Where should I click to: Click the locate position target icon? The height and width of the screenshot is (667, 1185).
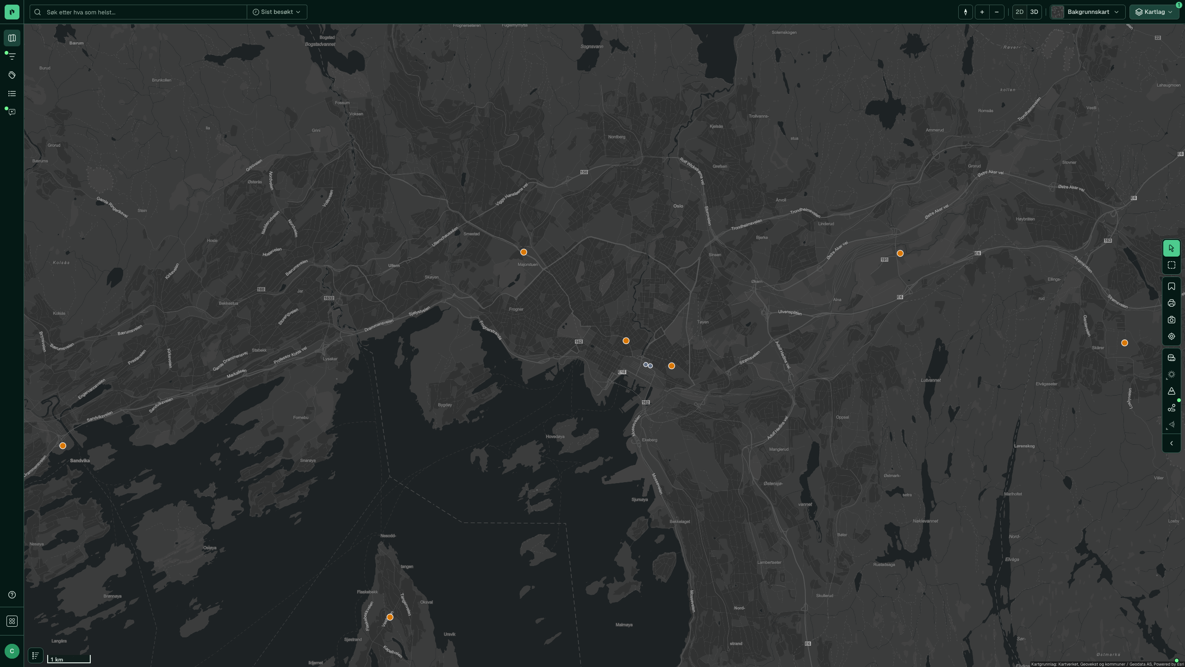[1172, 337]
